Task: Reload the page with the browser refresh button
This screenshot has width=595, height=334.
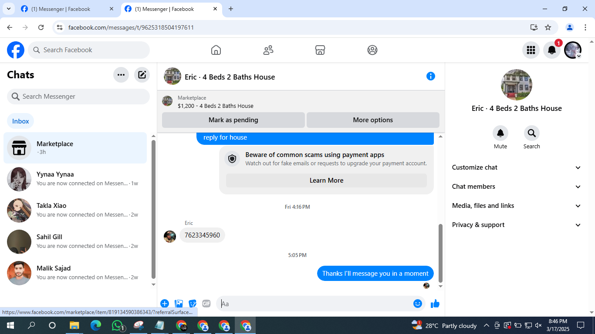Action: click(x=41, y=27)
